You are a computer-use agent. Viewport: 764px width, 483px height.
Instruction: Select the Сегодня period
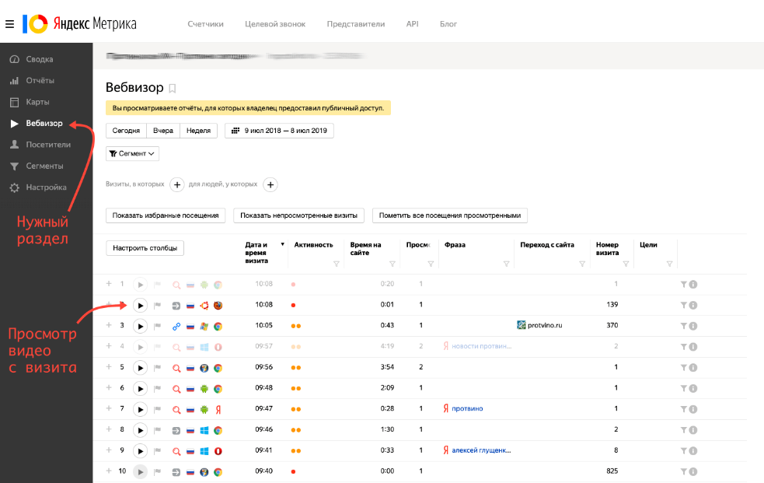pos(126,131)
